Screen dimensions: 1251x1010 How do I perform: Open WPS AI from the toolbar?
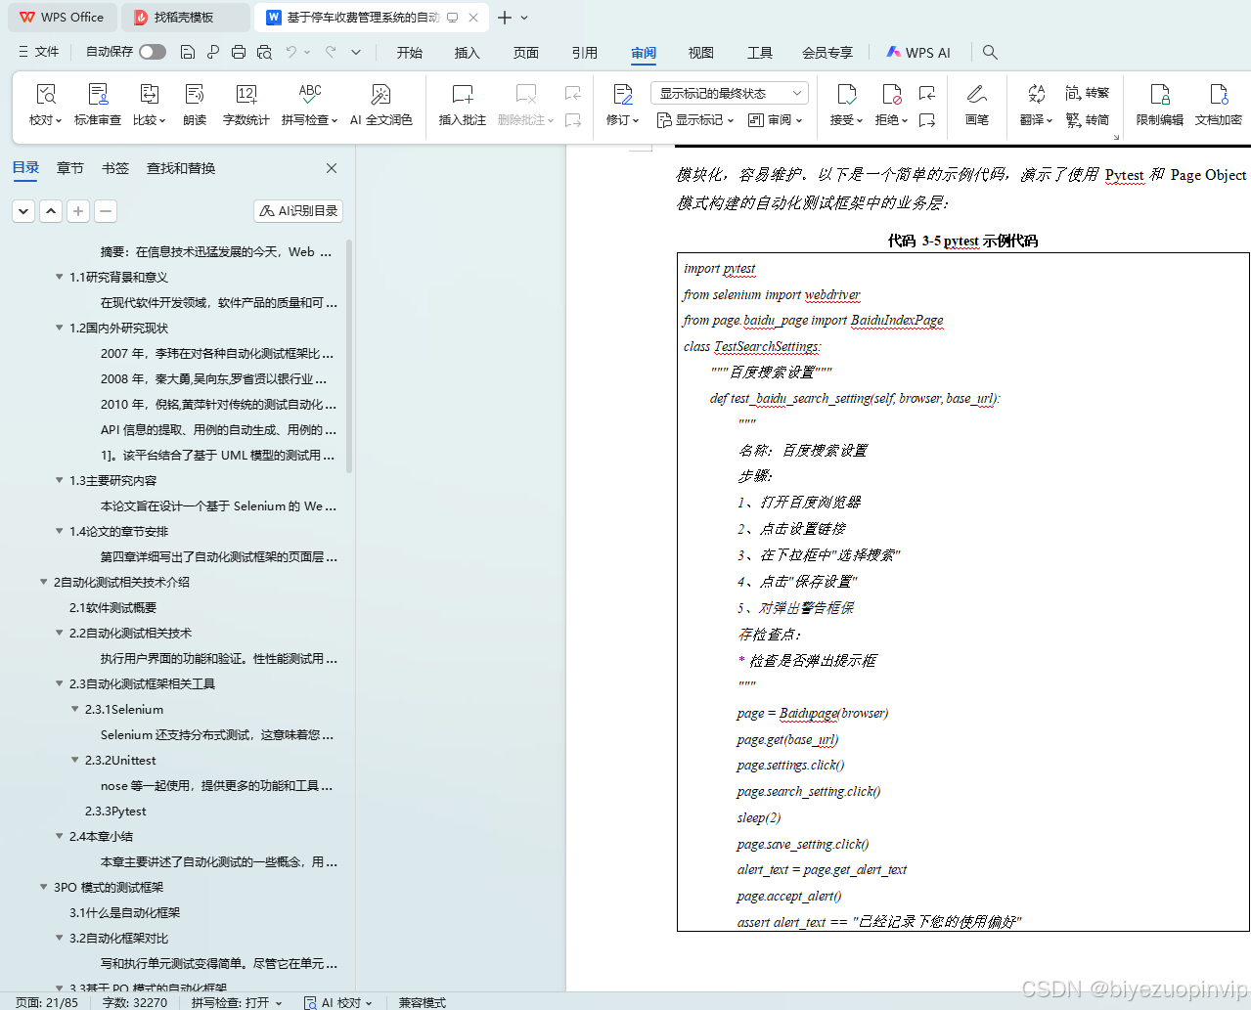(917, 52)
